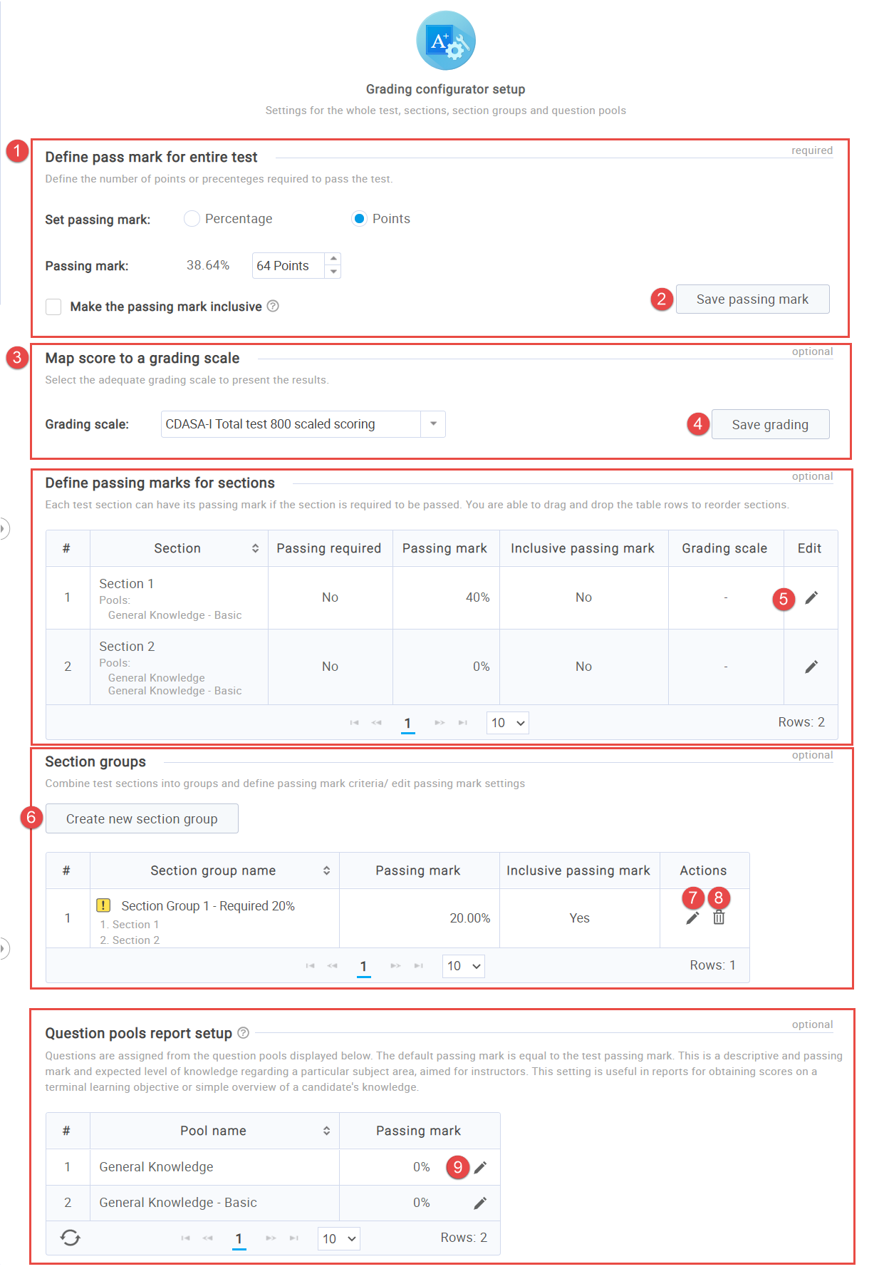Image resolution: width=884 pixels, height=1274 pixels.
Task: Select the Points radio button
Action: point(359,219)
